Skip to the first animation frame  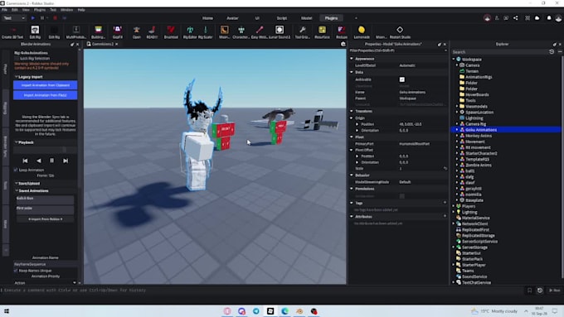pos(25,161)
